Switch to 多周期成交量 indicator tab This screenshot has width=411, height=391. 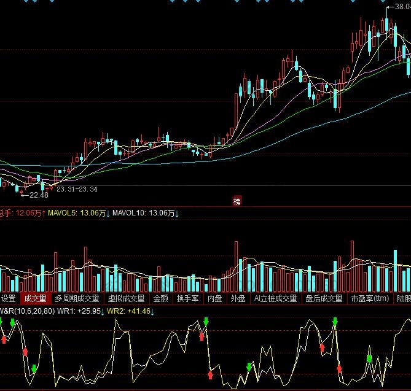click(77, 299)
